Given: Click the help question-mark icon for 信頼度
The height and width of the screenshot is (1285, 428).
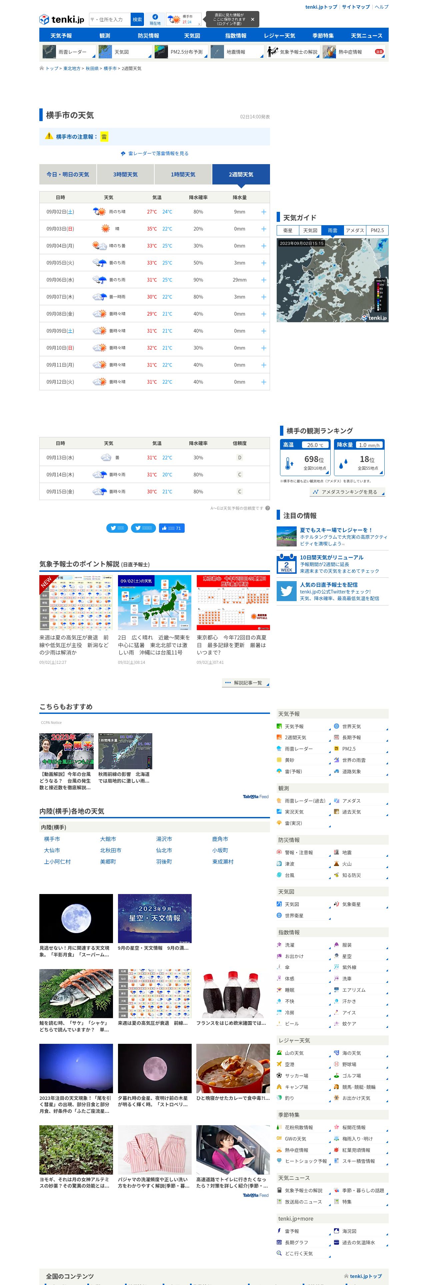Looking at the screenshot, I should pos(268,508).
